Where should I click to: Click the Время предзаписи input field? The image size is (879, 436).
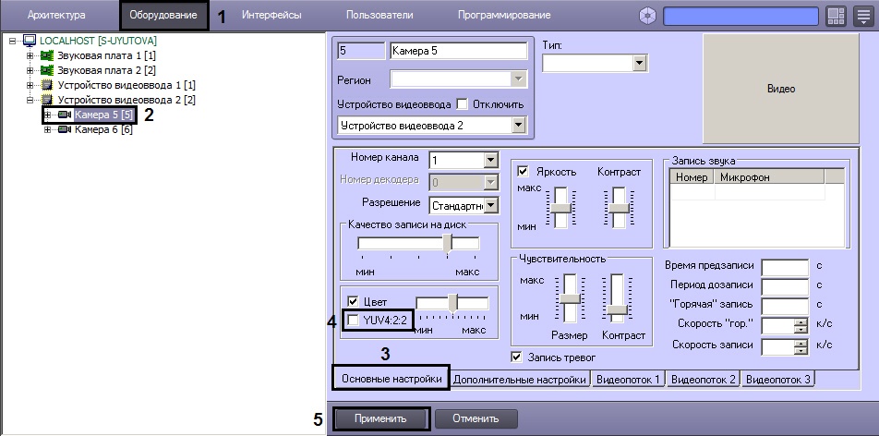[784, 266]
